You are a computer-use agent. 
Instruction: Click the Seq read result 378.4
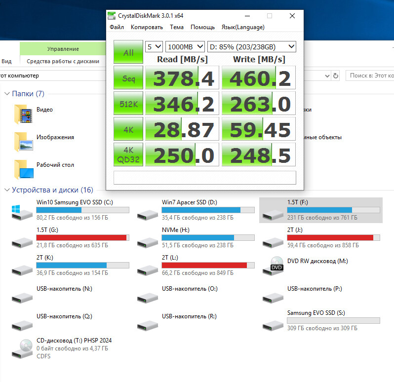coord(182,77)
